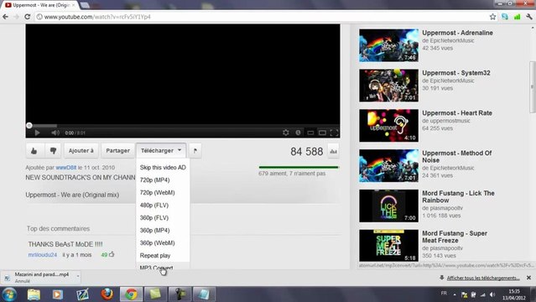Open the Sticky Notes taskbar item
Screen dimensions: 536x302
155,294
